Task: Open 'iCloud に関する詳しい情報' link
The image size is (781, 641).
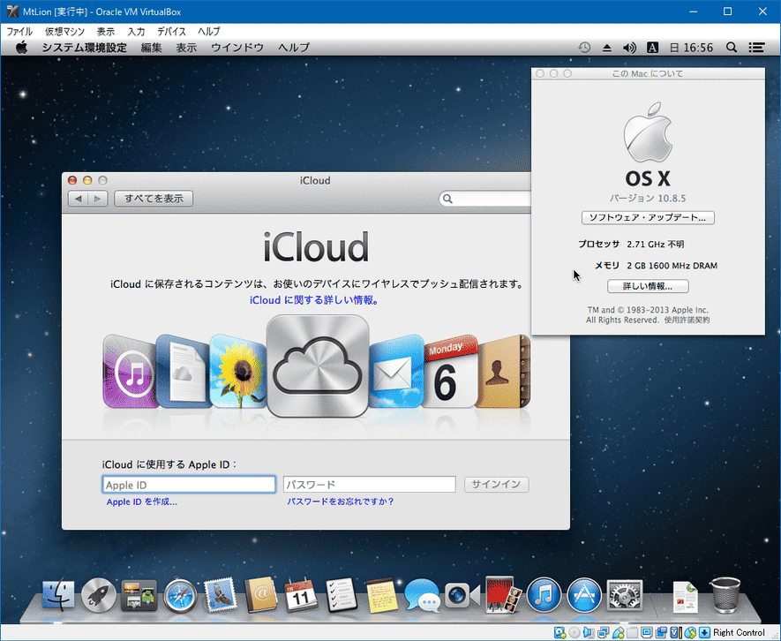Action: point(314,300)
